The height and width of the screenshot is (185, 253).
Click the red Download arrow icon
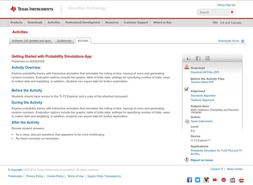click(187, 67)
